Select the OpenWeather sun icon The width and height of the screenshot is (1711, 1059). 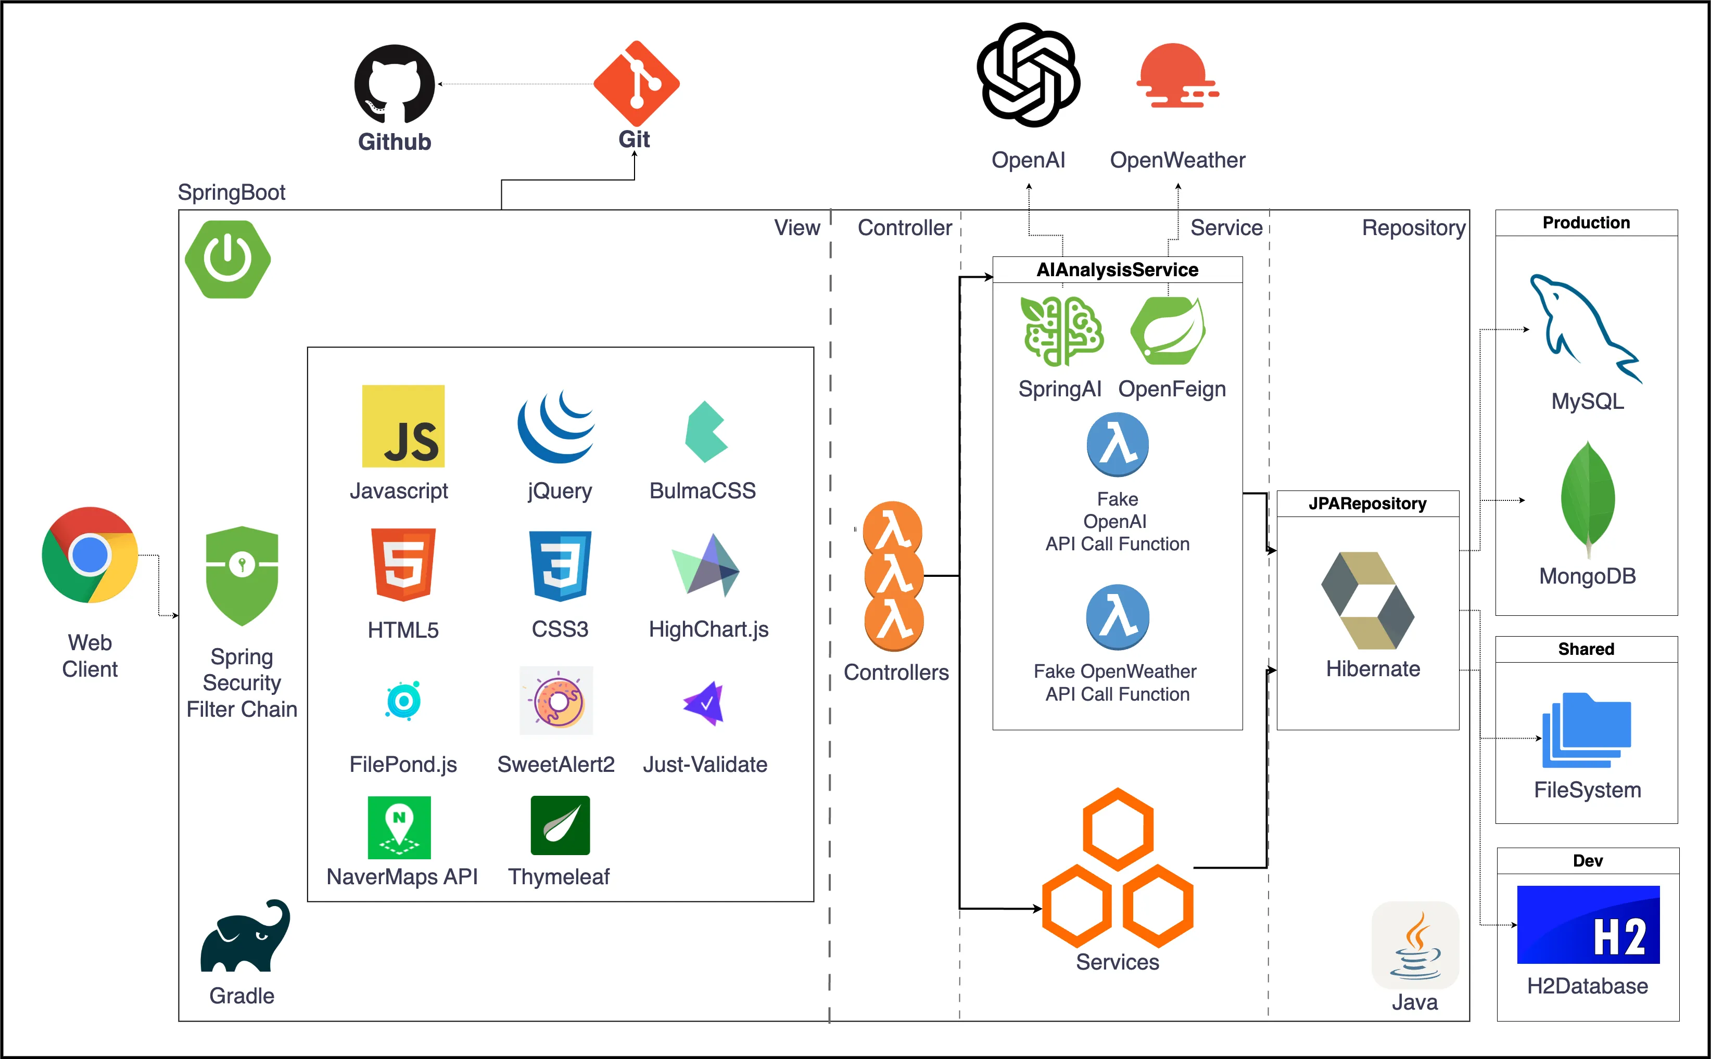[x=1177, y=75]
